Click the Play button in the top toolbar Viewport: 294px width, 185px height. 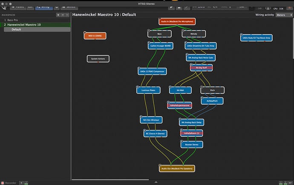tap(171, 8)
